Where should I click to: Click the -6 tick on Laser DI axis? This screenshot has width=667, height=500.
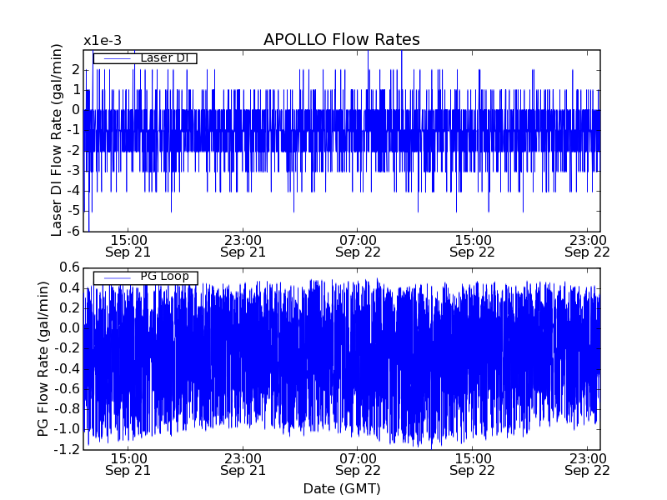[73, 232]
